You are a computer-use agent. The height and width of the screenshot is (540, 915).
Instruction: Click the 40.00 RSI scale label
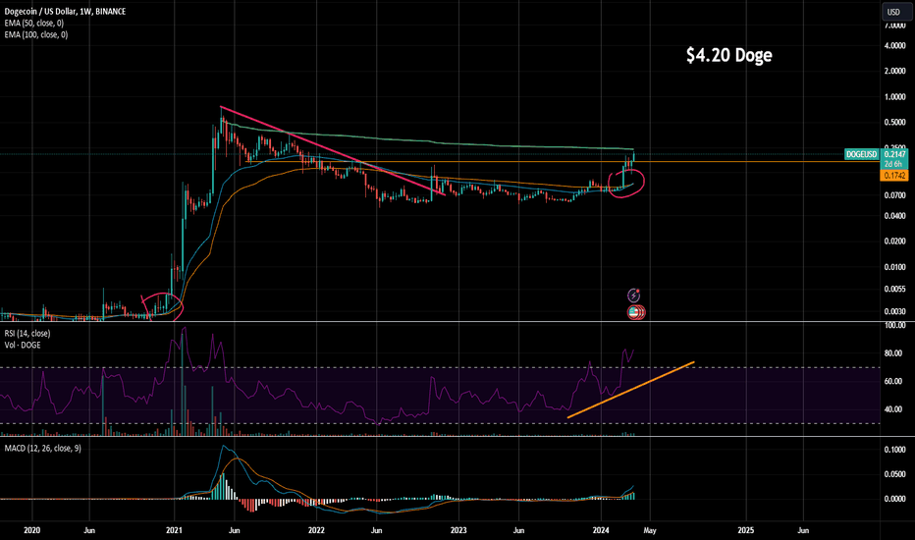pyautogui.click(x=894, y=409)
